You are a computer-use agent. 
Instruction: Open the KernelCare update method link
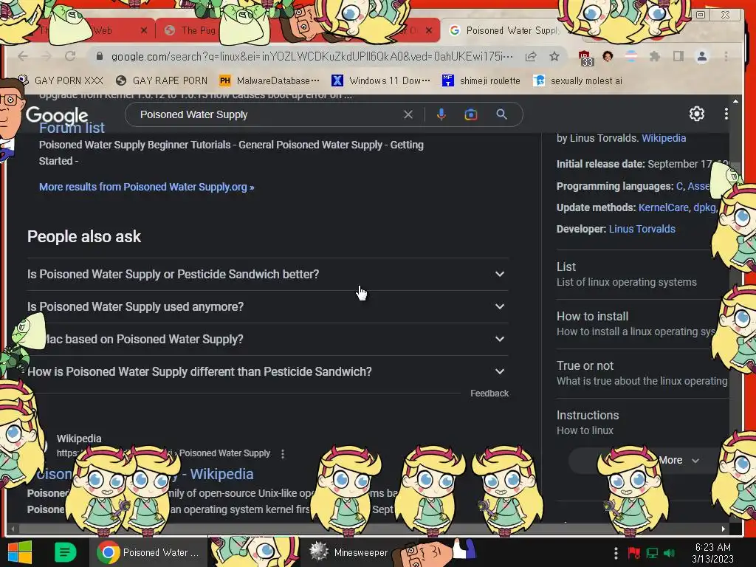point(664,207)
